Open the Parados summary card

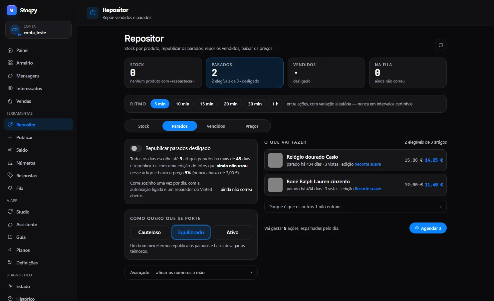coord(245,73)
